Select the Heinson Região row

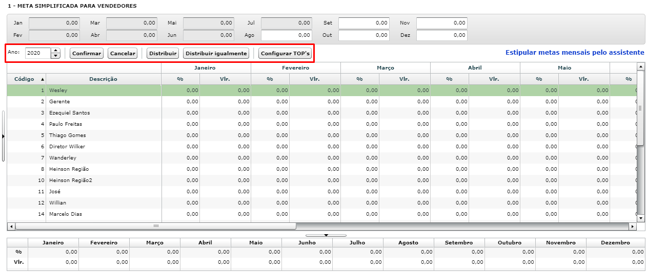322,169
